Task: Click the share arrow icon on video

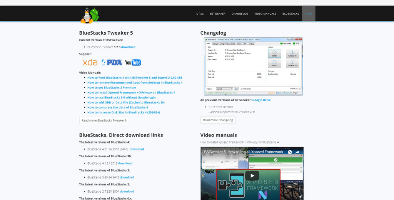Action: 297,152
